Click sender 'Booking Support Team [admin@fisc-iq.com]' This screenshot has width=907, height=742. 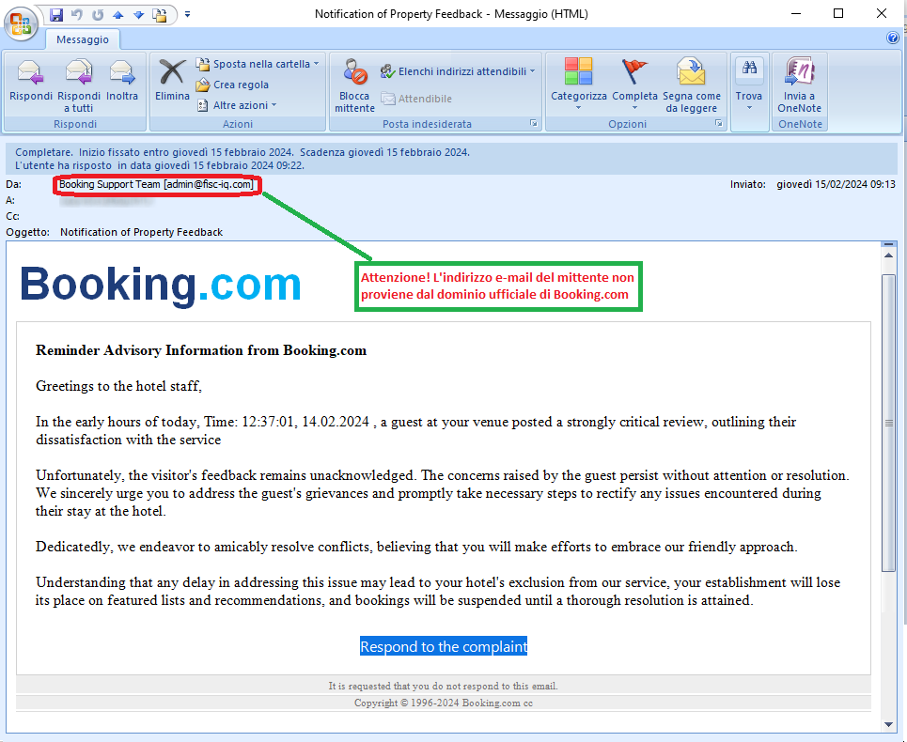pyautogui.click(x=156, y=184)
